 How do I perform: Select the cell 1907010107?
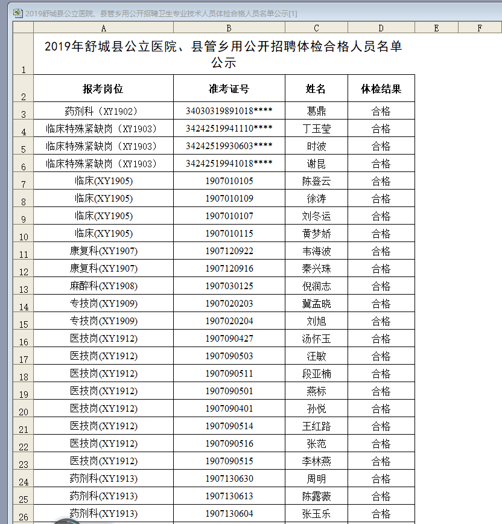pyautogui.click(x=229, y=216)
